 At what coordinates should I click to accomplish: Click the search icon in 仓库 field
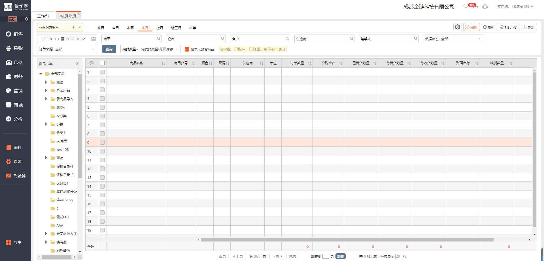(223, 39)
